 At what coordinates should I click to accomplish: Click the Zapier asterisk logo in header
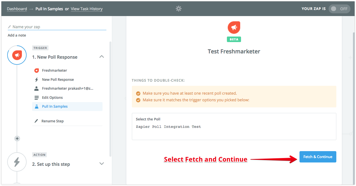(x=179, y=9)
